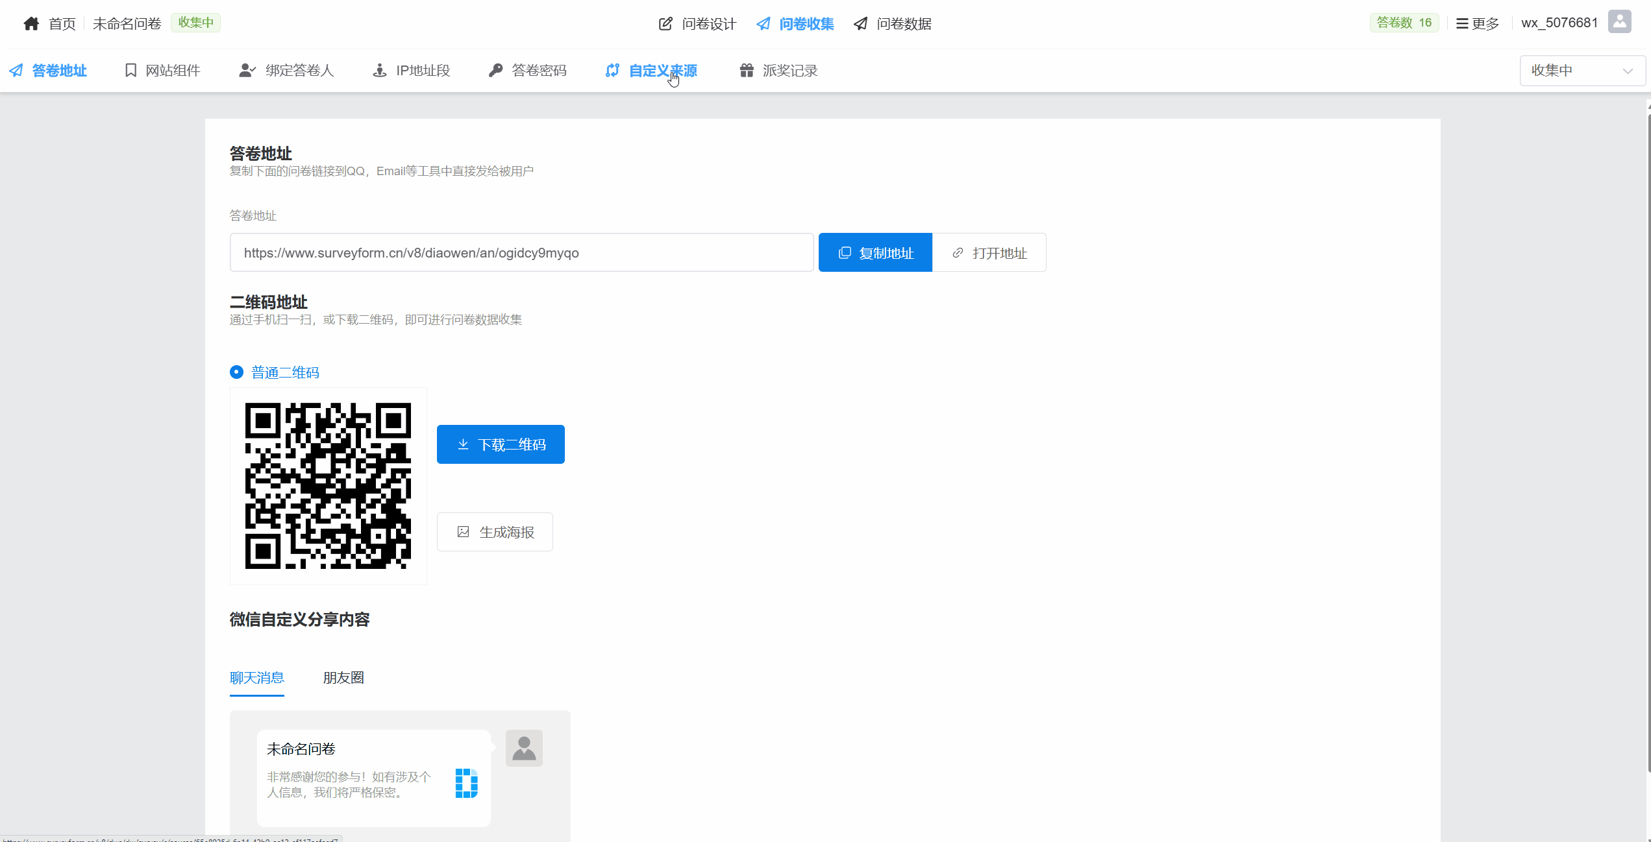Open 网站组件 bookmark icon tab

[x=130, y=70]
